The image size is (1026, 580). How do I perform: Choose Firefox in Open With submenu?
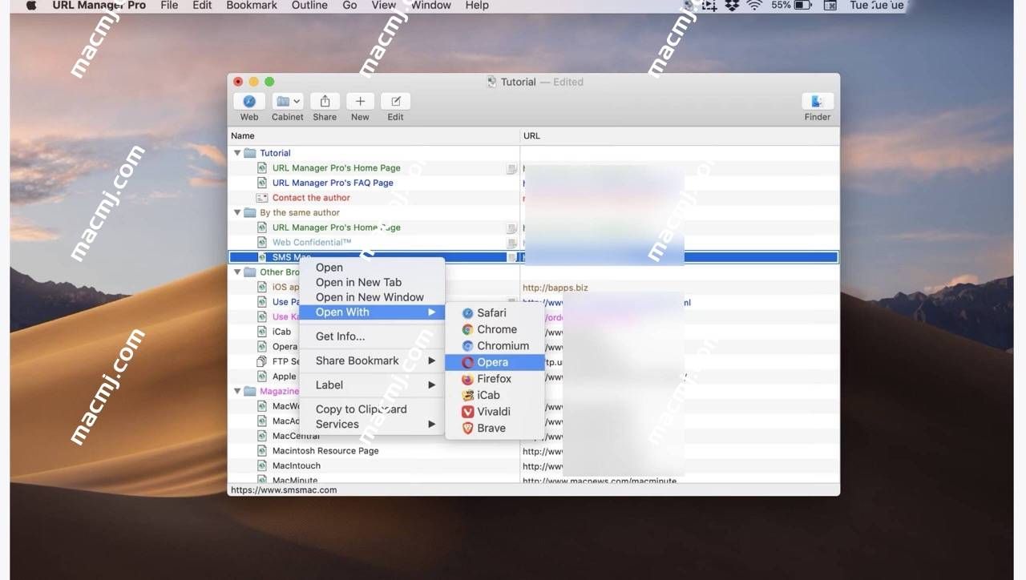[495, 379]
